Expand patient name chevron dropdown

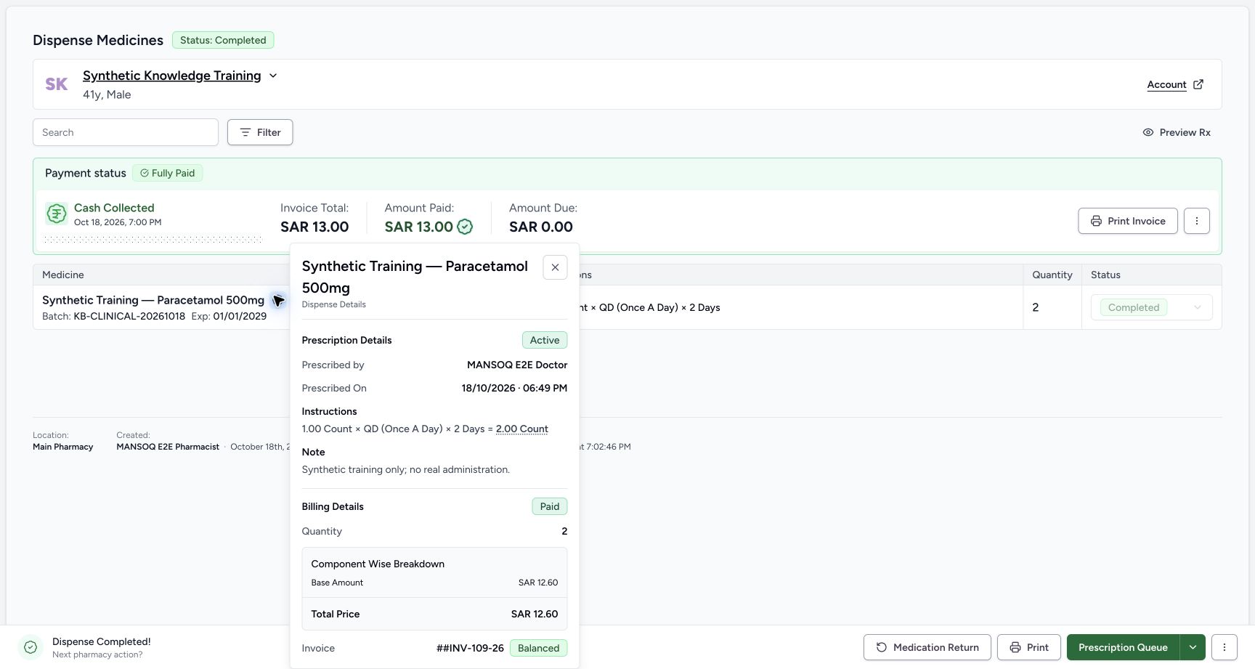273,76
